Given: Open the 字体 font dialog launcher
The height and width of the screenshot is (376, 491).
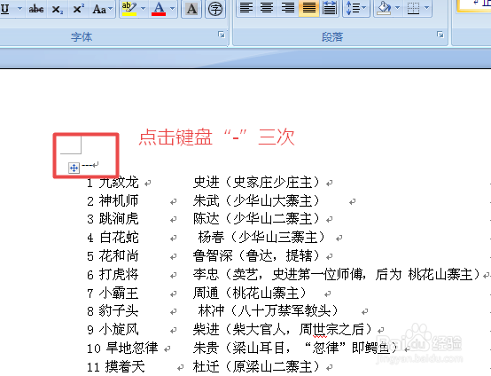Looking at the screenshot, I should [x=222, y=35].
